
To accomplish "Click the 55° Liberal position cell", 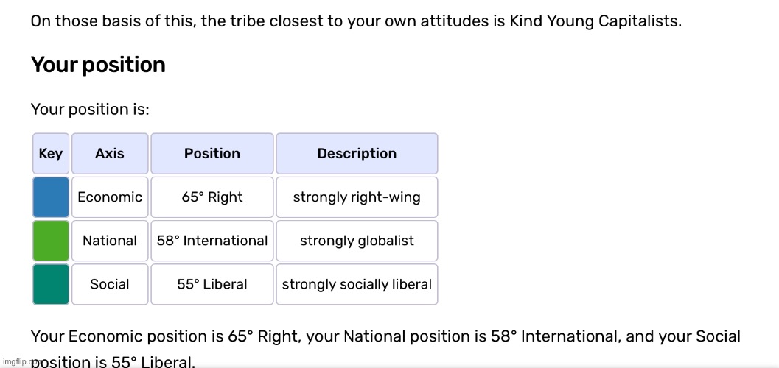I will click(212, 284).
